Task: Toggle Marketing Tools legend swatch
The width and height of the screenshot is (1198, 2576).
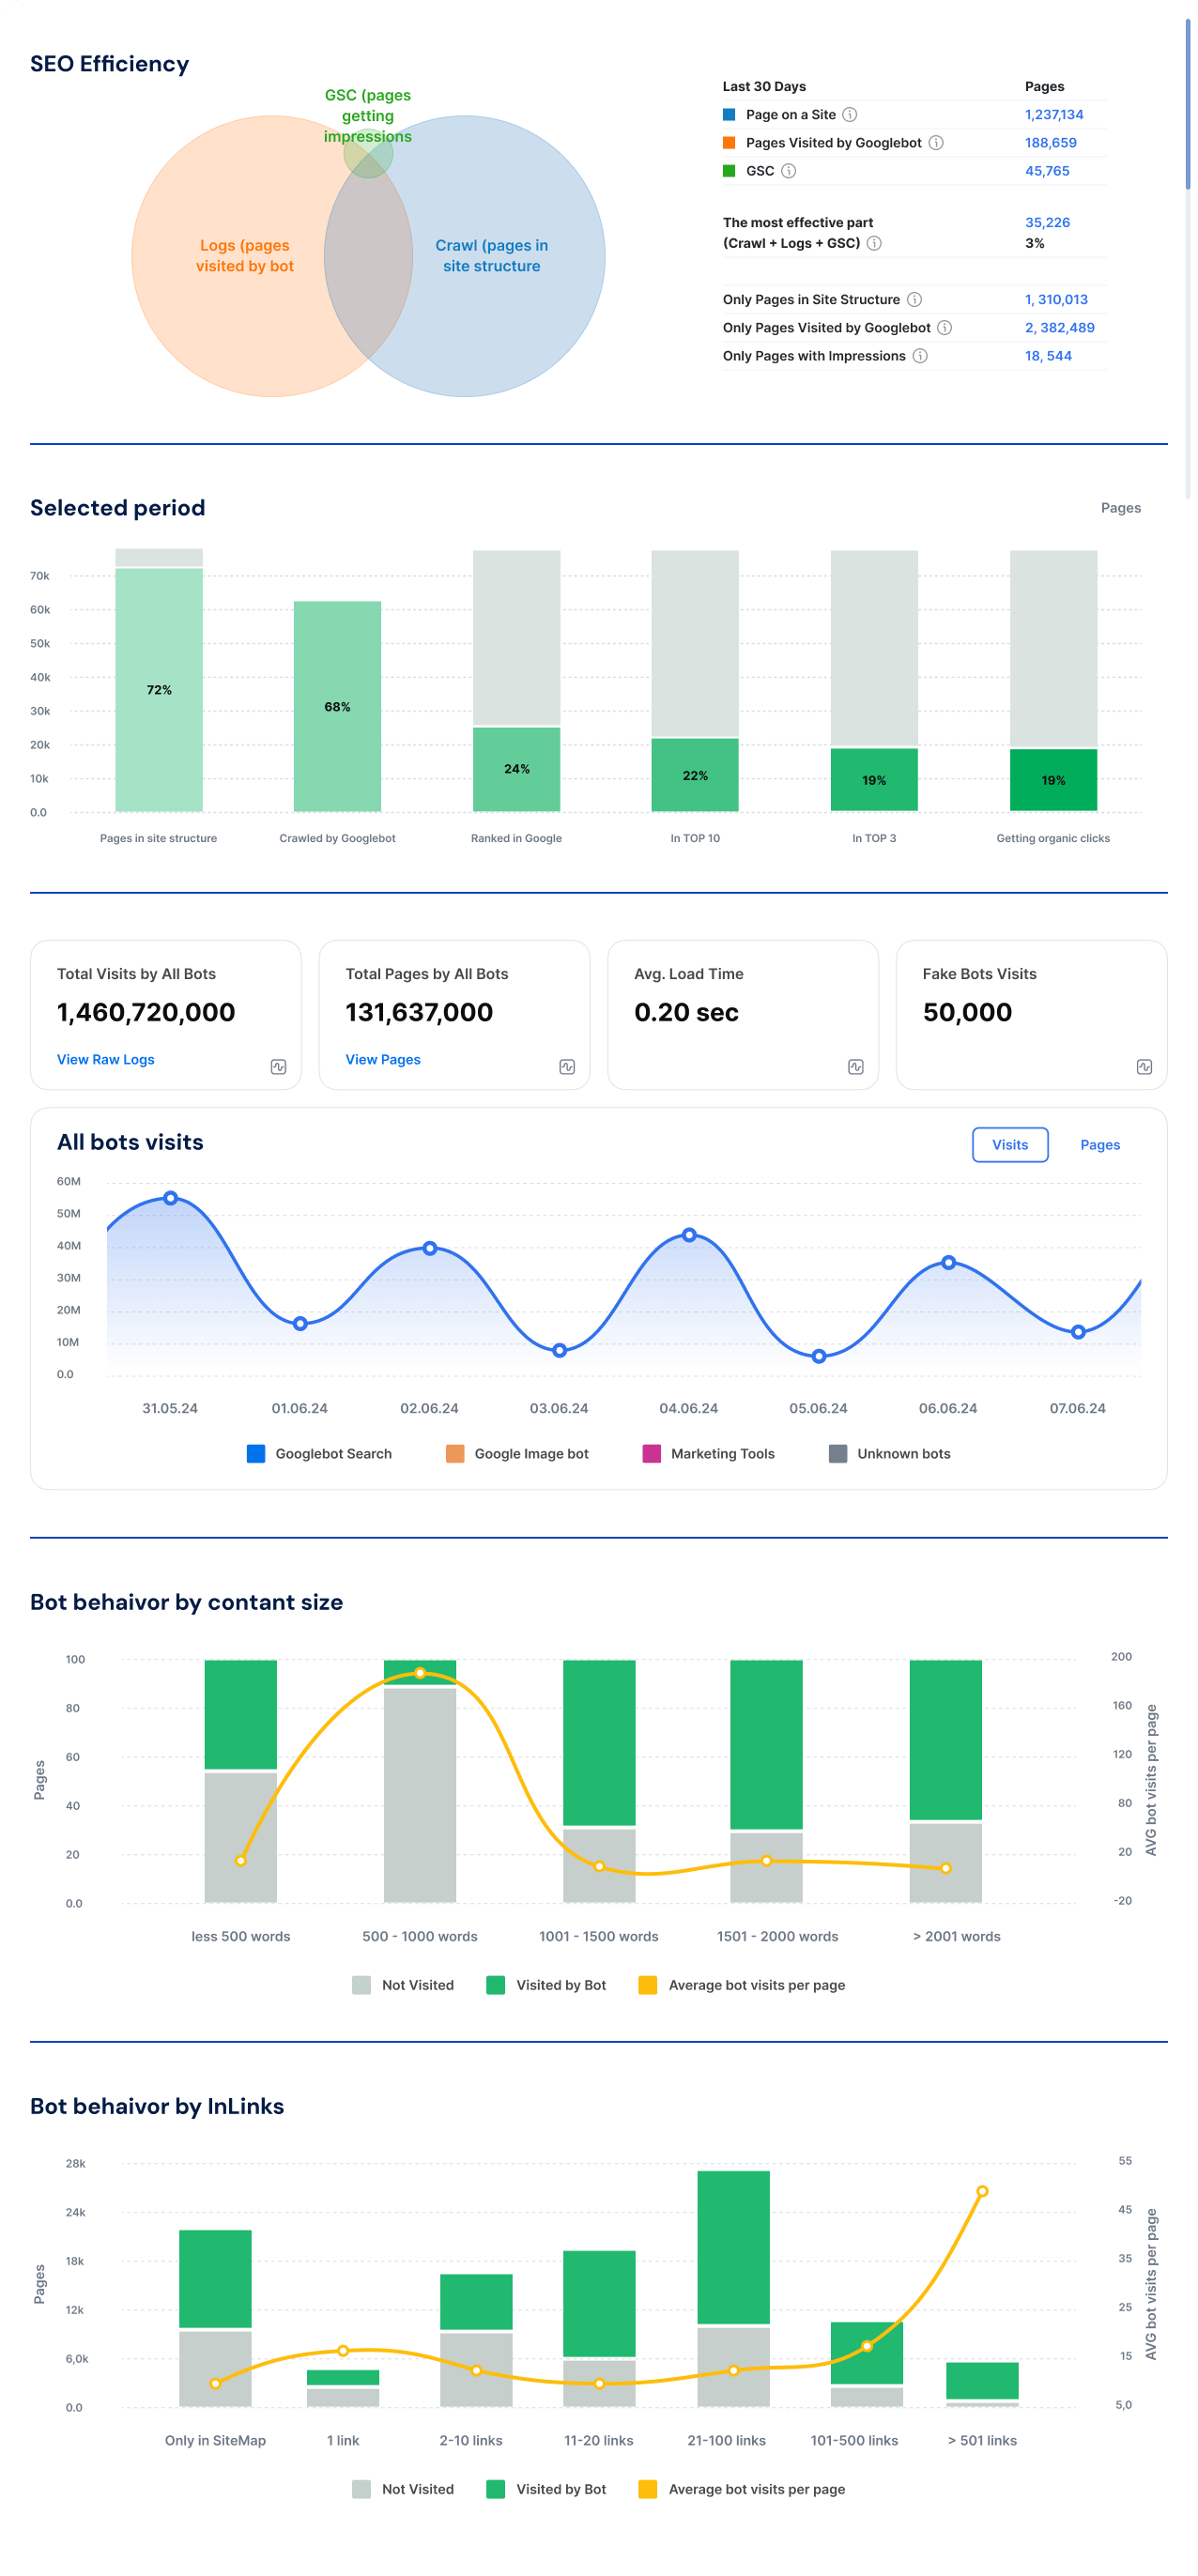Action: (x=651, y=1454)
